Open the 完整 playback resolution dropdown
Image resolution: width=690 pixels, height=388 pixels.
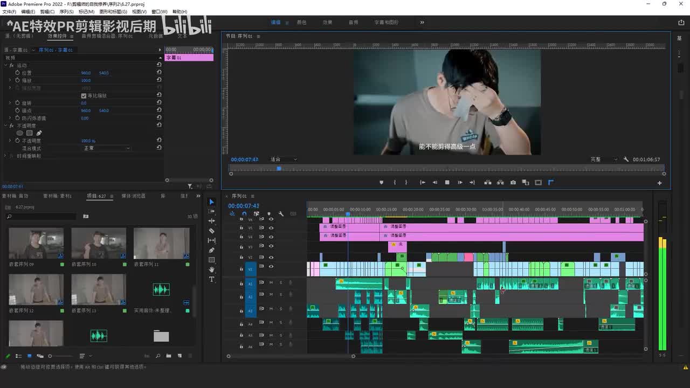click(604, 160)
